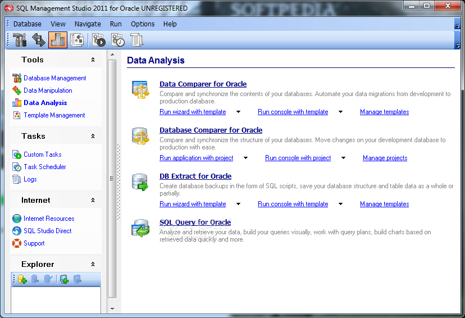Screen dimensions: 465x318
Task: Click the add database Explorer icon
Action: [x=22, y=279]
